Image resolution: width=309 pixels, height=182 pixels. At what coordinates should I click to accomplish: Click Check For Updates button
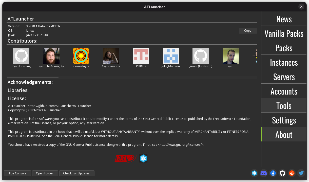click(76, 173)
